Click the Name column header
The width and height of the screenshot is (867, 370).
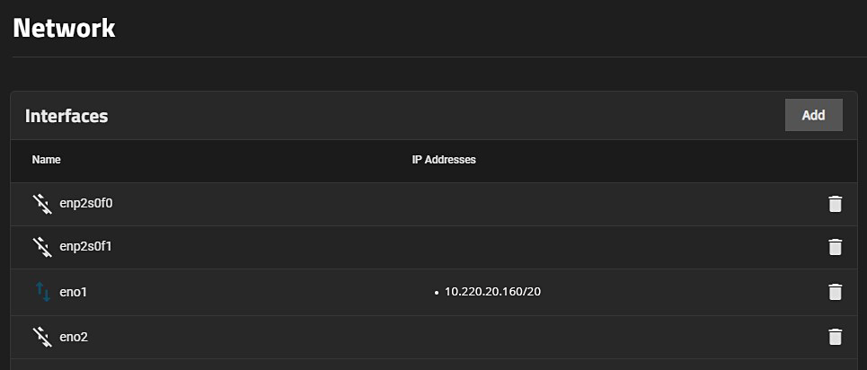pos(46,160)
